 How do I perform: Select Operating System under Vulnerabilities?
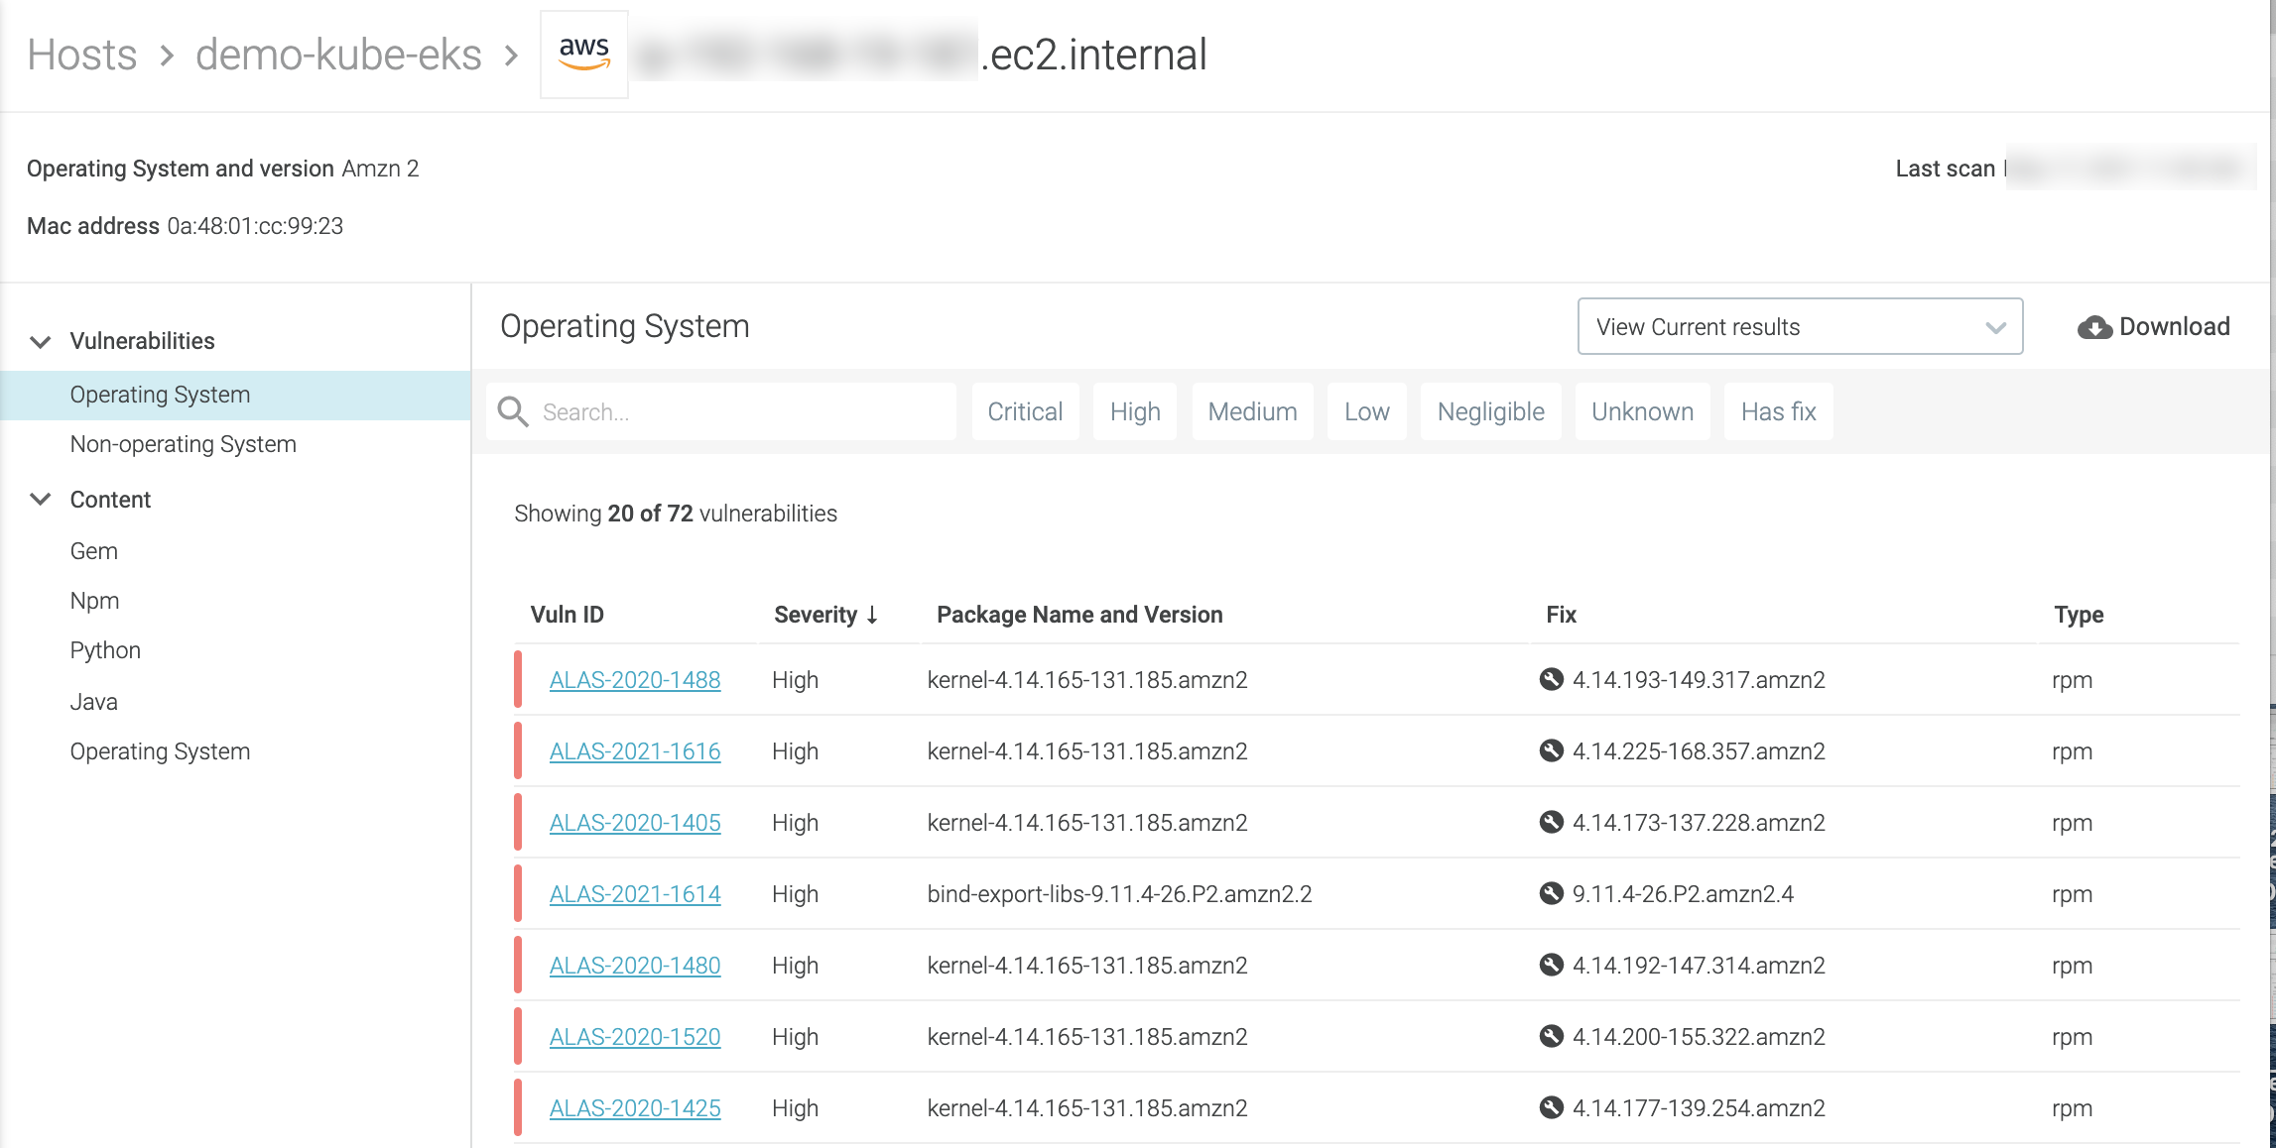tap(235, 395)
